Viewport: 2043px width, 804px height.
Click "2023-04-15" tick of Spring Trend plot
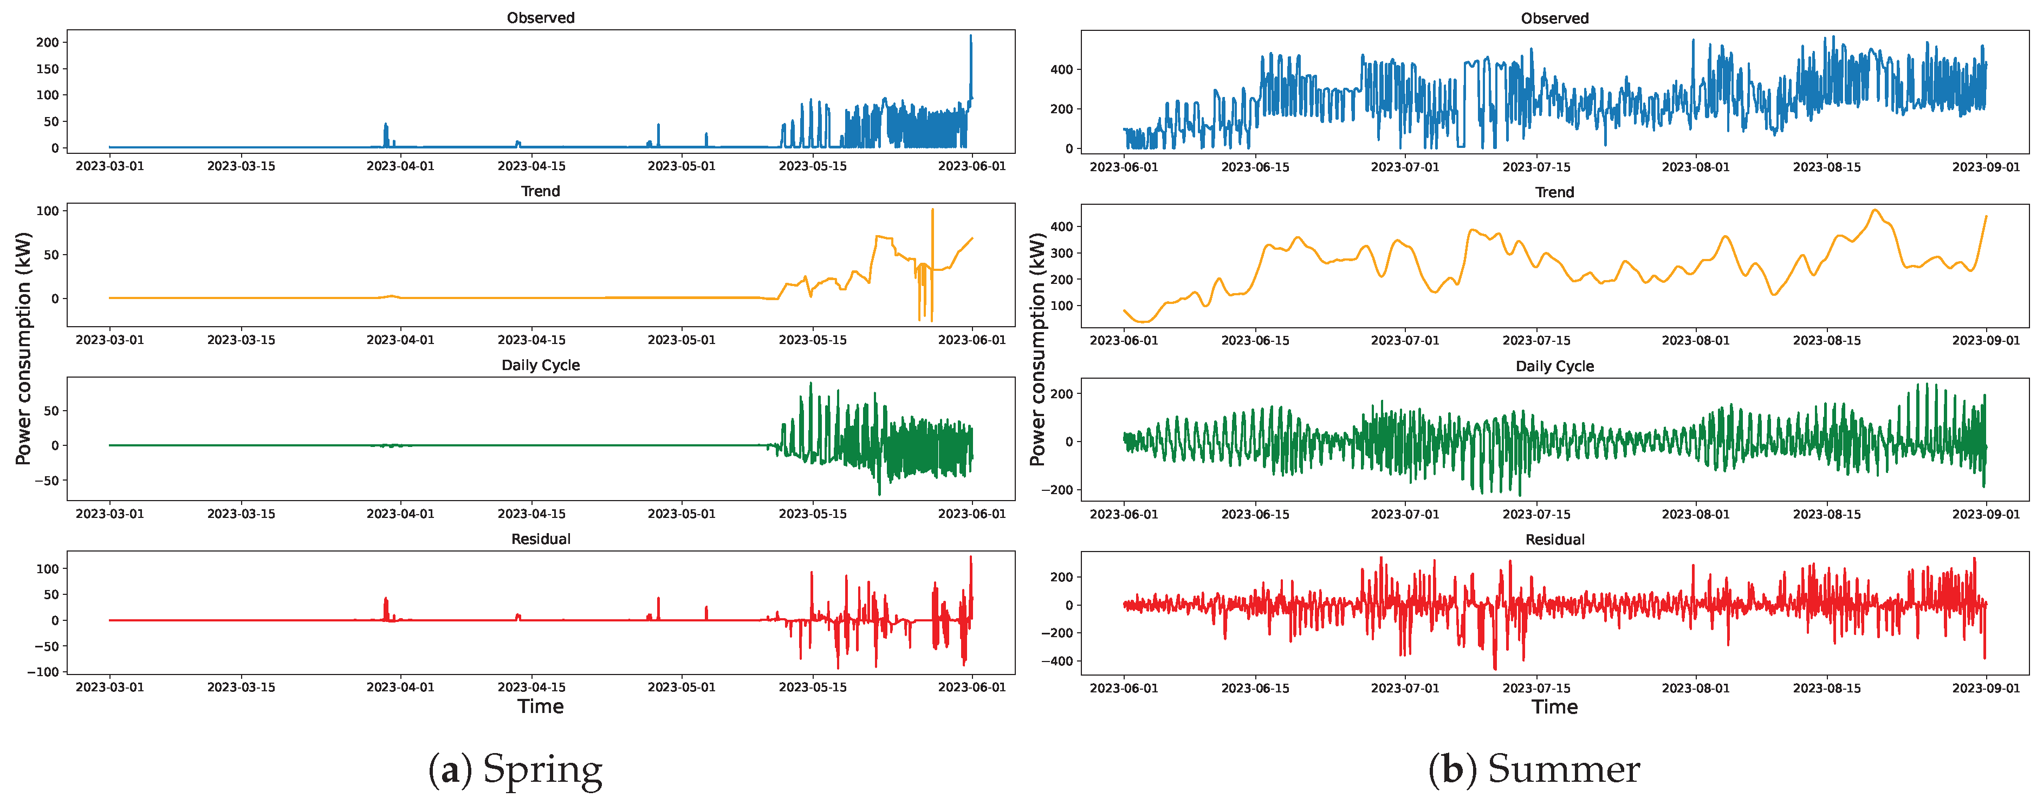[531, 339]
